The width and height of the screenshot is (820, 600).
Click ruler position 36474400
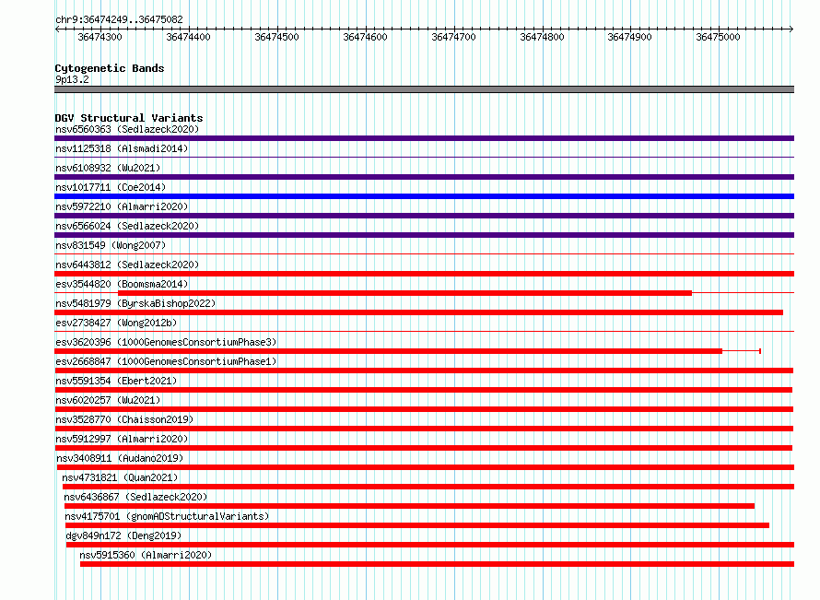(x=188, y=37)
